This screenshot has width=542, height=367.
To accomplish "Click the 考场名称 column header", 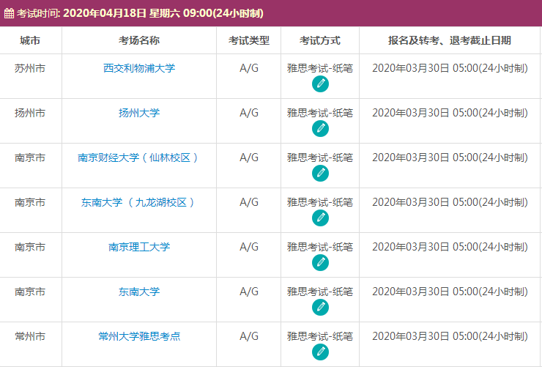I will 139,40.
